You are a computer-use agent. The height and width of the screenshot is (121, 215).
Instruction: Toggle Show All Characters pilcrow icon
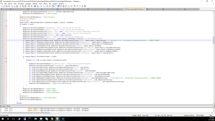(x=55, y=6)
